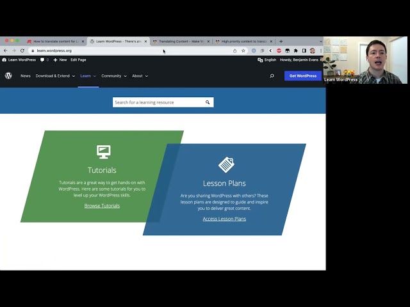Screen dimensions: 410x307
Task: Go back with the browser back arrow
Action: coord(6,51)
